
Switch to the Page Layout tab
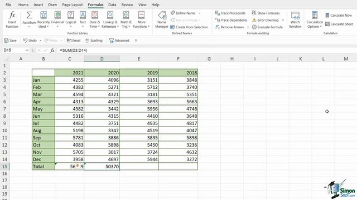pyautogui.click(x=73, y=5)
